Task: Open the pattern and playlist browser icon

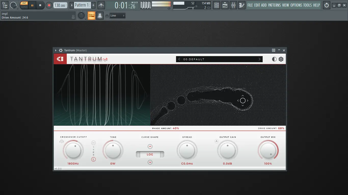Action: point(5,5)
